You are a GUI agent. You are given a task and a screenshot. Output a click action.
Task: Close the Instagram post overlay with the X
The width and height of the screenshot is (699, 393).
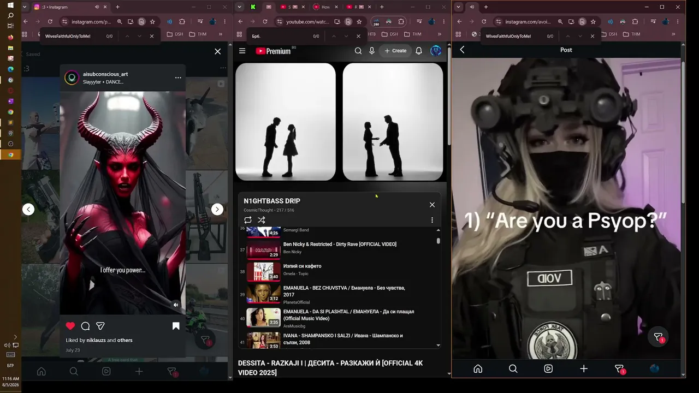[218, 51]
